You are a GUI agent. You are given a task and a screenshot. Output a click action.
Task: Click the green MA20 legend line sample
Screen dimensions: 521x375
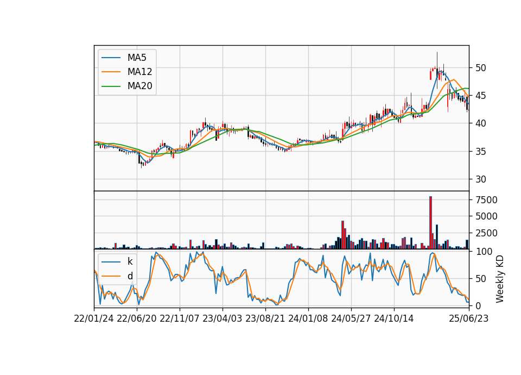tap(111, 86)
